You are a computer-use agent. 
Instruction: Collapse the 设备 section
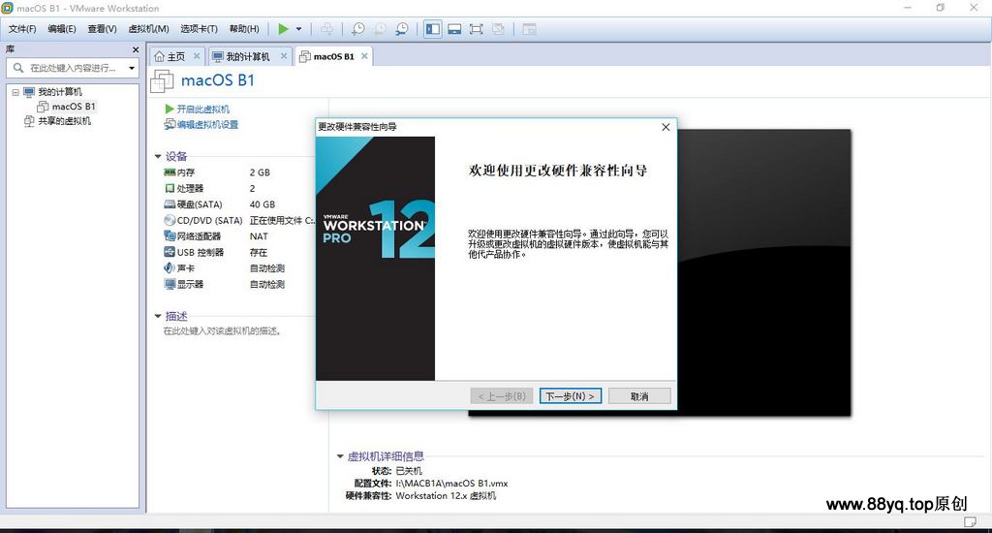point(158,156)
